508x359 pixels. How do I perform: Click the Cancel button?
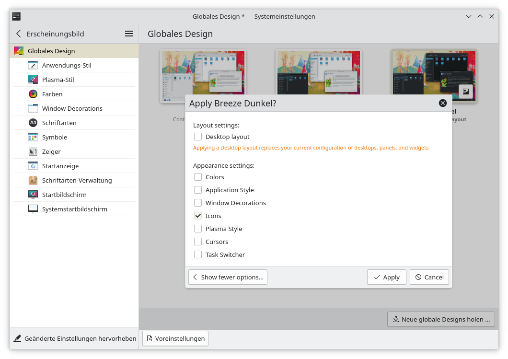tap(429, 277)
